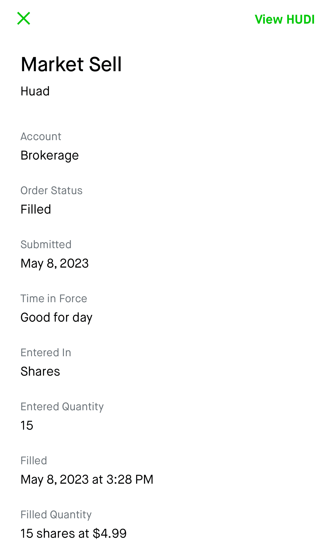Image resolution: width=325 pixels, height=556 pixels.
Task: Select the 15 shares at $4.99 text
Action: pos(73,533)
